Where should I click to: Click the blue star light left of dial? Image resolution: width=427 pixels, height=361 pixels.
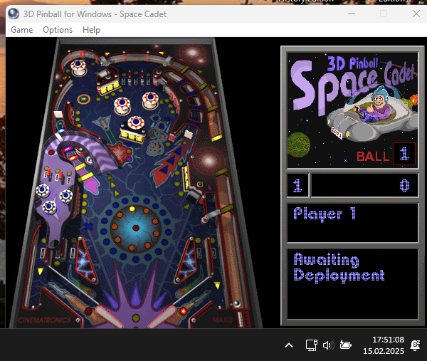pyautogui.click(x=88, y=226)
